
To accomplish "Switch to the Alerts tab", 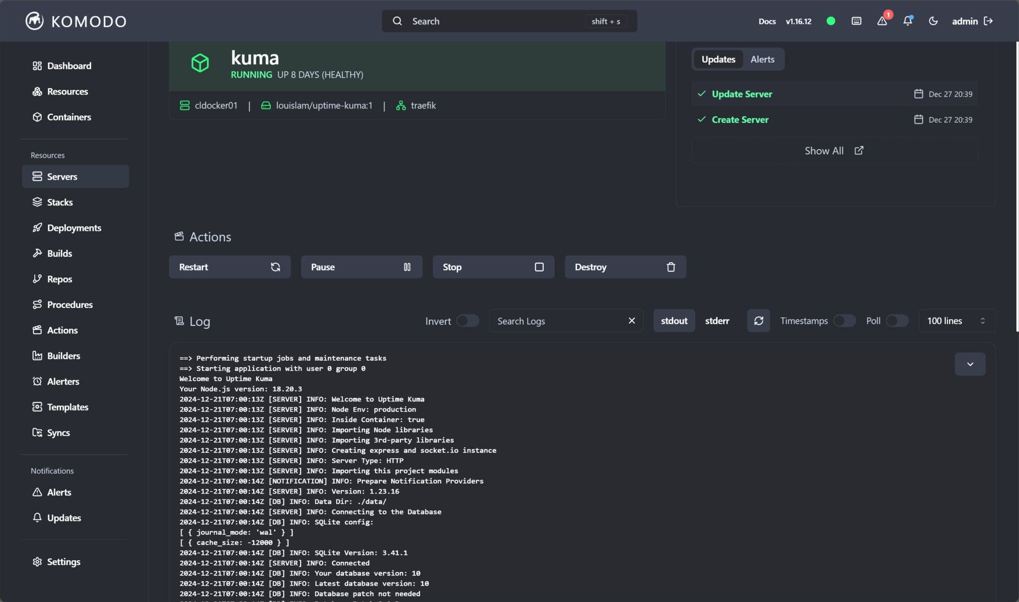I will click(763, 59).
